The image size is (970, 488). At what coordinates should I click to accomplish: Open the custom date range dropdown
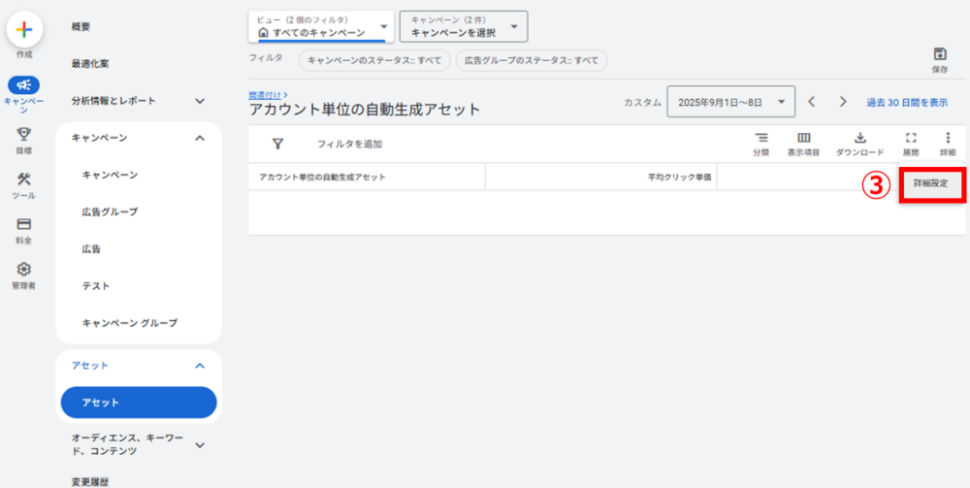coord(731,102)
